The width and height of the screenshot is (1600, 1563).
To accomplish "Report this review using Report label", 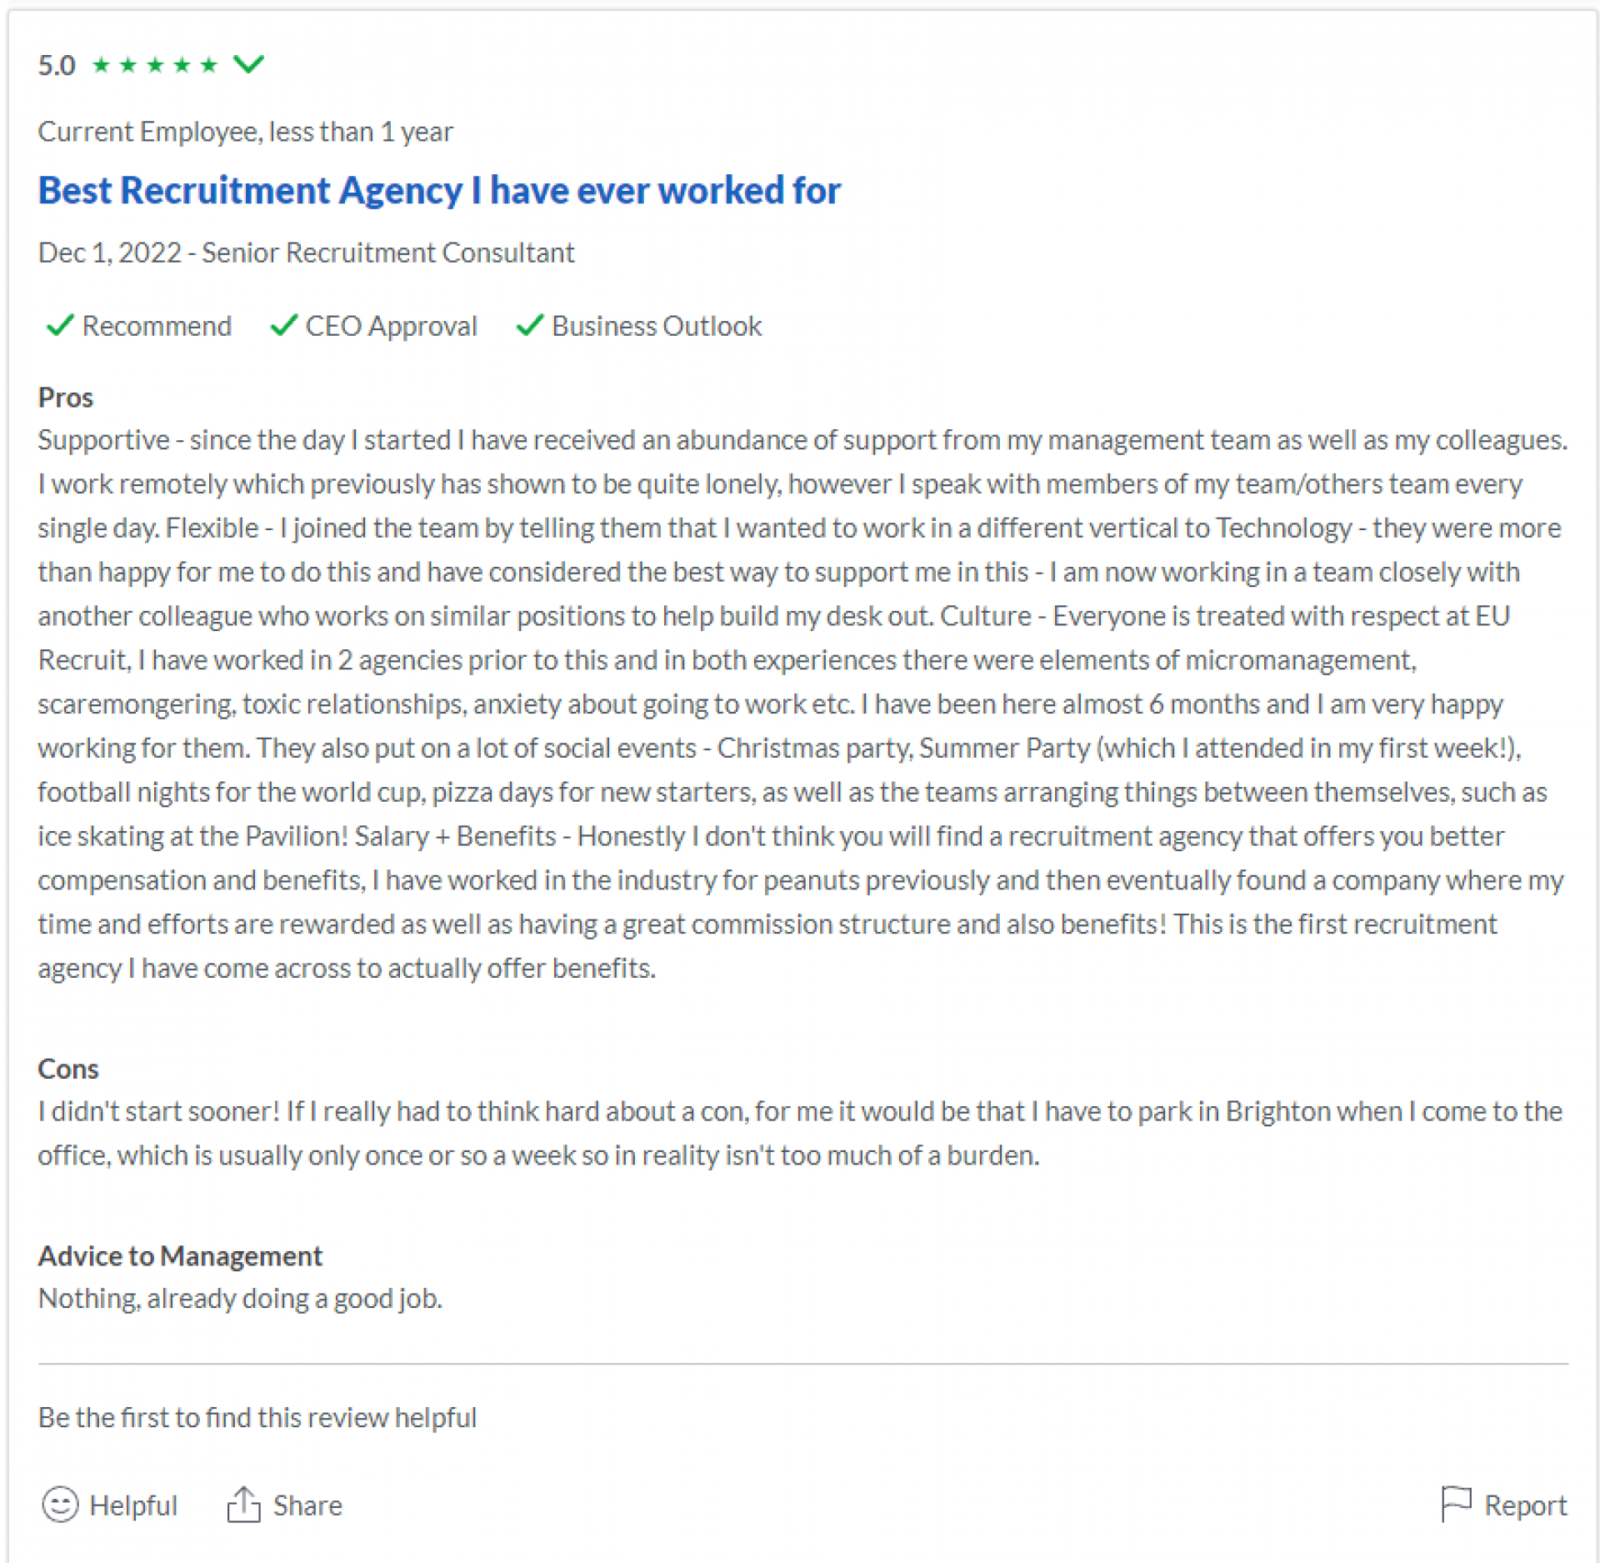I will (x=1525, y=1505).
